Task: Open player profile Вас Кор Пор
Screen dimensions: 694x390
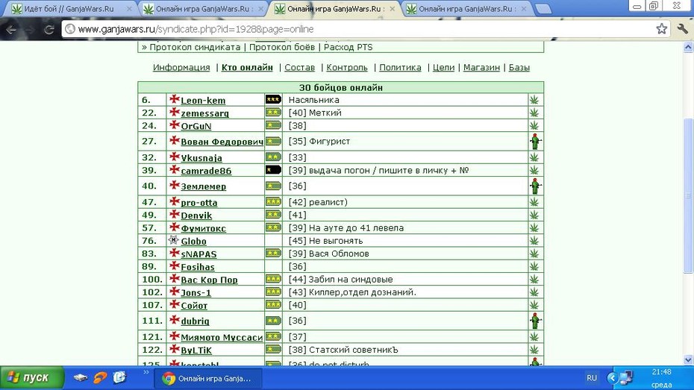Action: [x=210, y=280]
